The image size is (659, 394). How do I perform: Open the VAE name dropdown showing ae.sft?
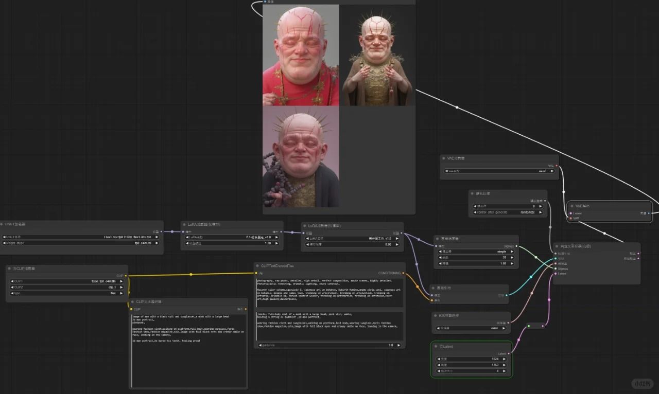(499, 171)
